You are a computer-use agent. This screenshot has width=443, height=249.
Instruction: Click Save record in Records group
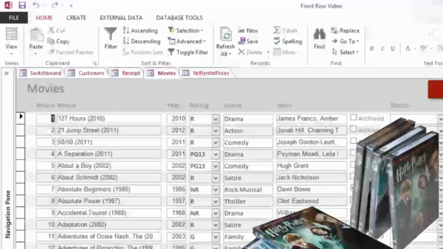pyautogui.click(x=248, y=41)
